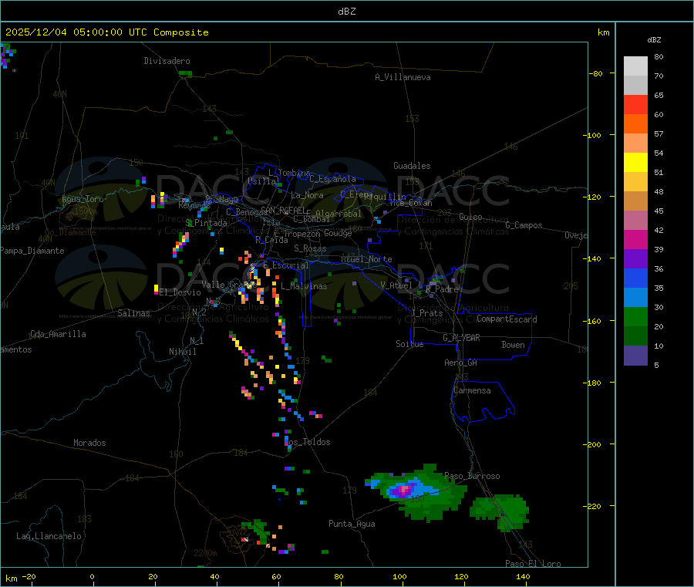The width and height of the screenshot is (694, 587).
Task: Click the 100 km horizontal axis tick
Action: (x=399, y=576)
